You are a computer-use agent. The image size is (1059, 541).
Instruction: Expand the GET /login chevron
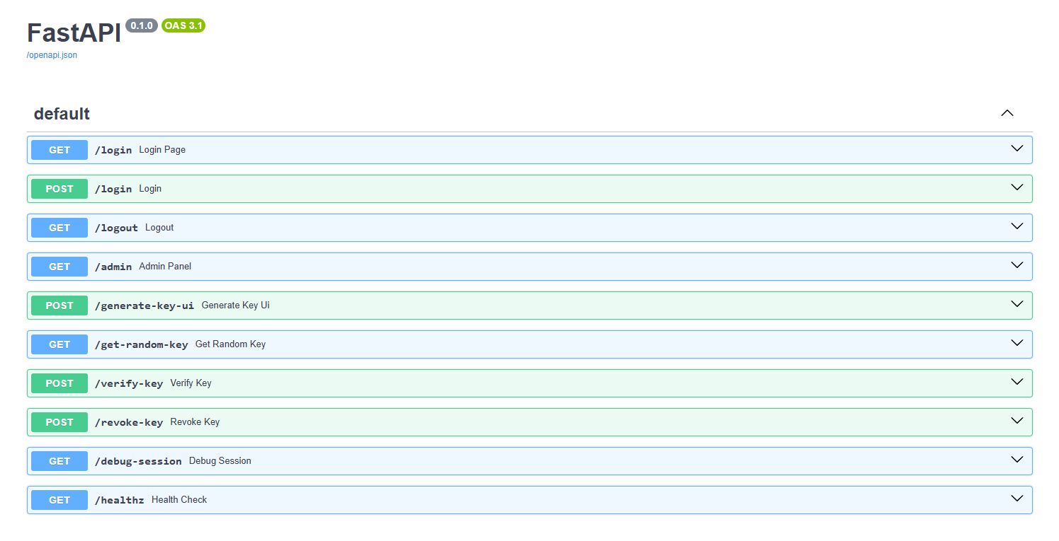point(1017,149)
